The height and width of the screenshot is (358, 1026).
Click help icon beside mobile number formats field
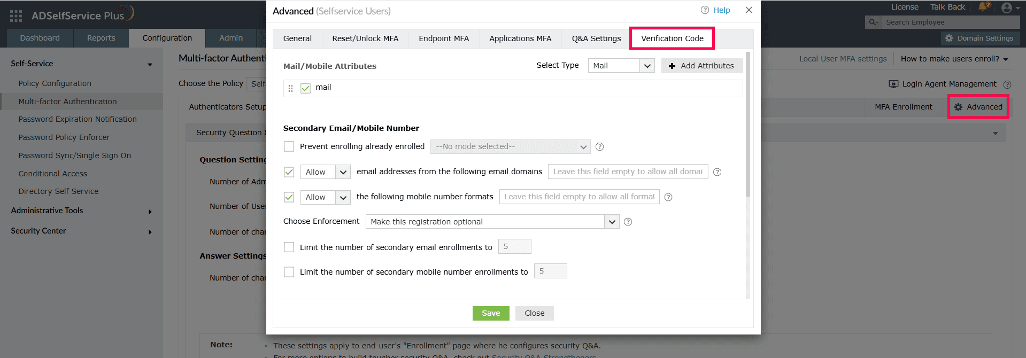tap(668, 197)
